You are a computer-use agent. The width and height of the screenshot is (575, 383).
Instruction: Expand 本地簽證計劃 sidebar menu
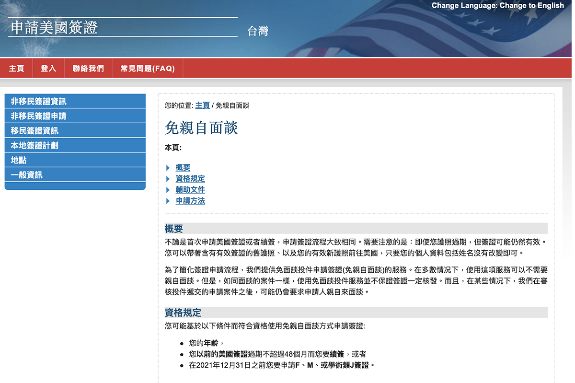[75, 145]
